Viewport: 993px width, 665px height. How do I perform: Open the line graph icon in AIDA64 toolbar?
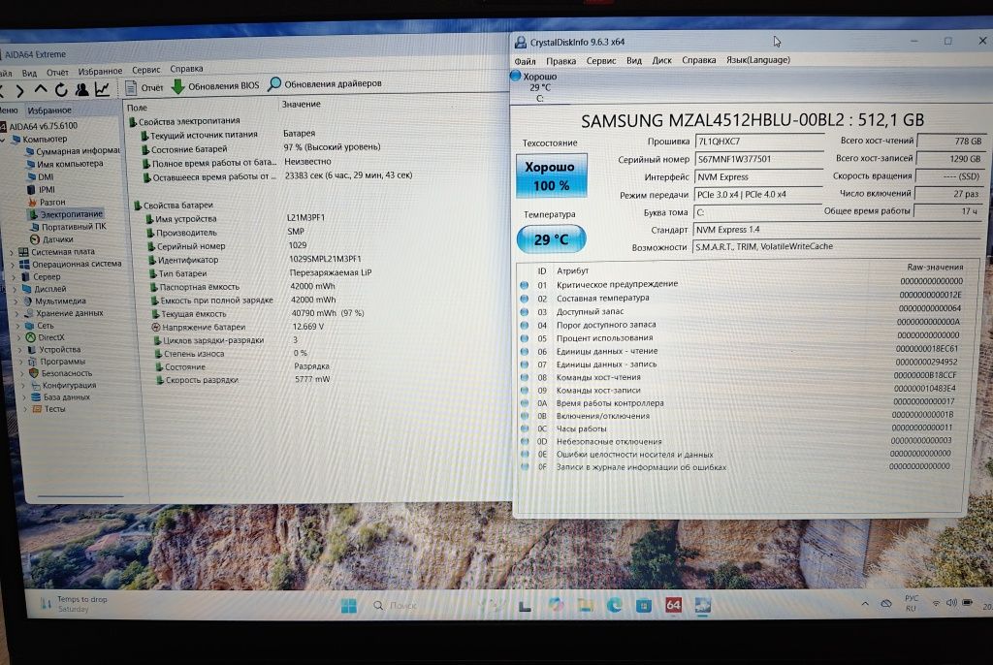pyautogui.click(x=102, y=89)
